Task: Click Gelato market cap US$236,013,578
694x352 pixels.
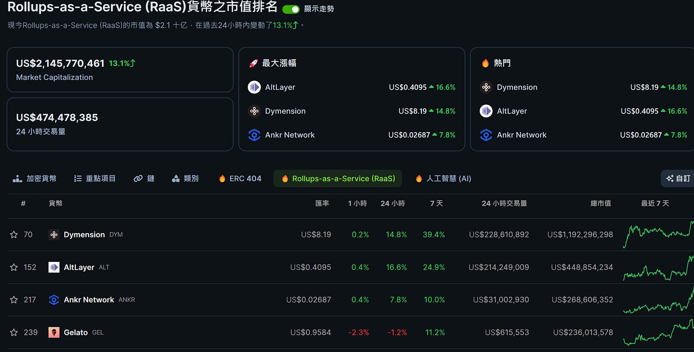Action: click(583, 332)
